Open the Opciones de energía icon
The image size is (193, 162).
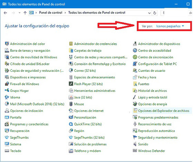135,104
